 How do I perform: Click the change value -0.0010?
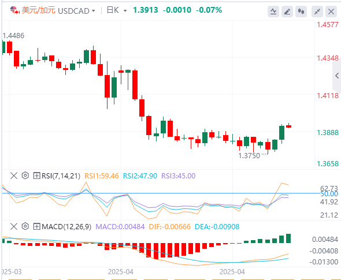pyautogui.click(x=177, y=10)
